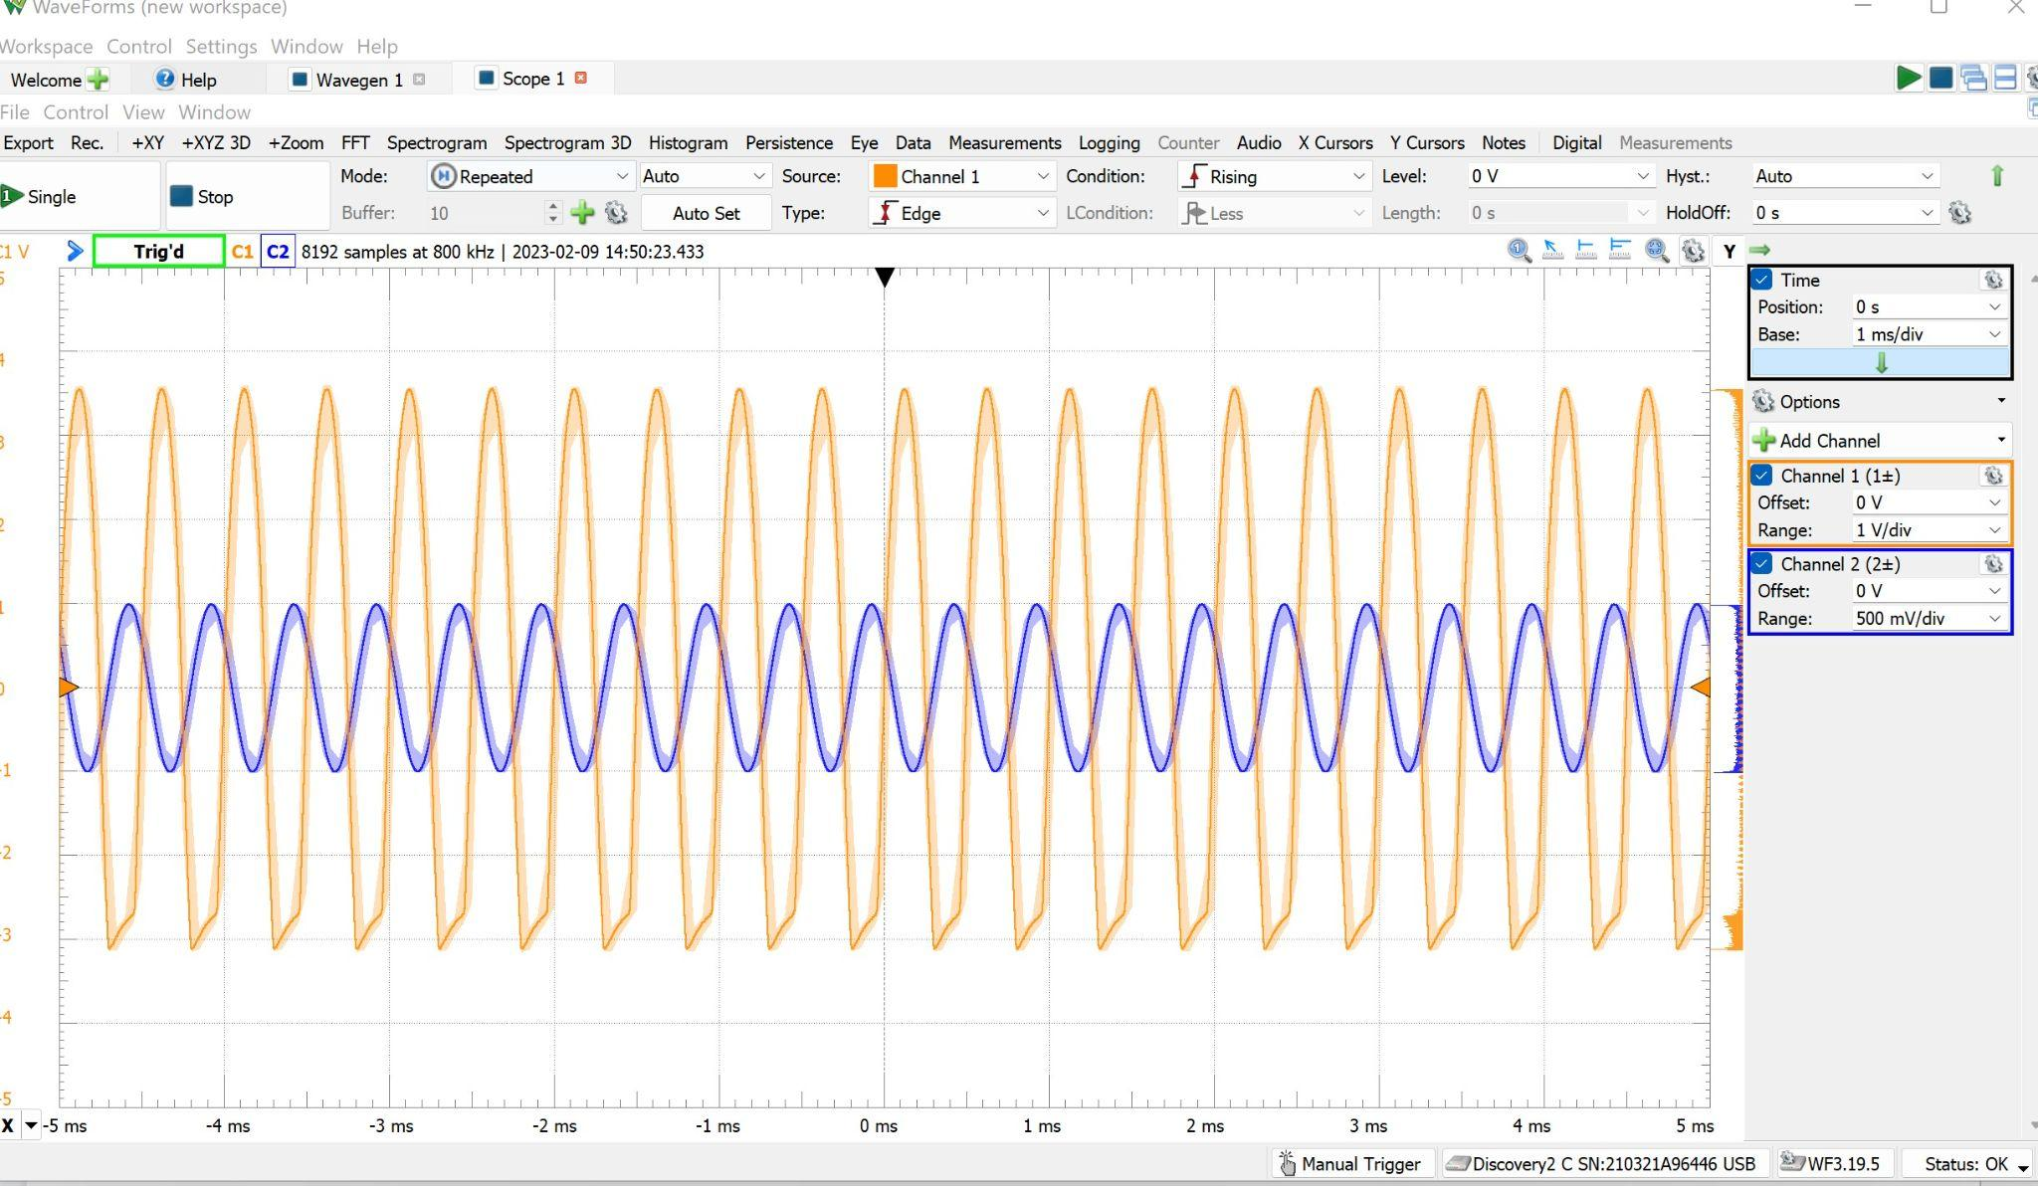Open the Channel 2 Range dropdown
This screenshot has height=1186, width=2038.
(1928, 618)
